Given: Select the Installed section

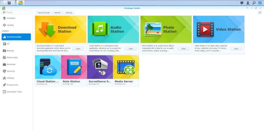Looking at the screenshot, I should [16, 18].
